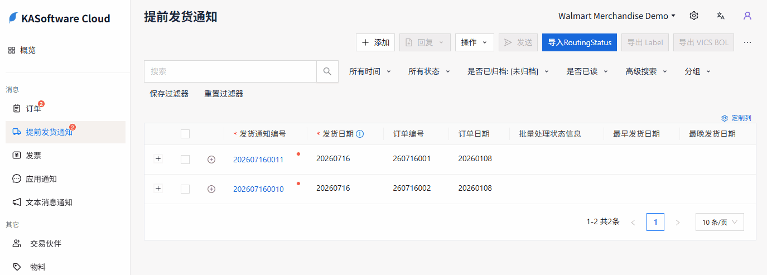Open the 所有状态 filter dropdown
This screenshot has width=767, height=275.
(x=429, y=71)
